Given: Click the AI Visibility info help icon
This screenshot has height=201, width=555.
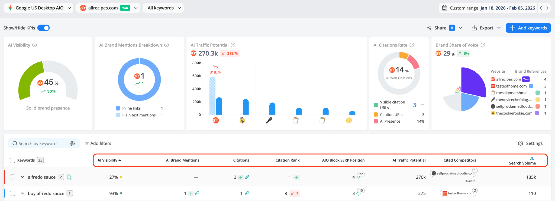Looking at the screenshot, I should [34, 45].
